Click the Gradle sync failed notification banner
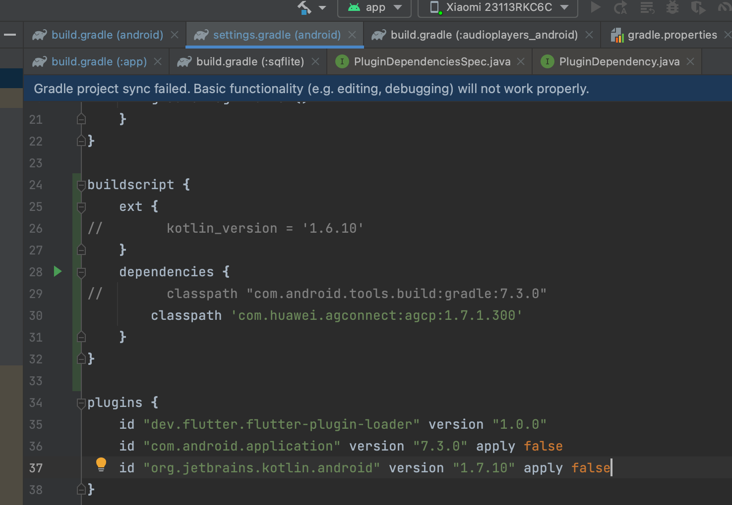The image size is (732, 505). point(377,89)
